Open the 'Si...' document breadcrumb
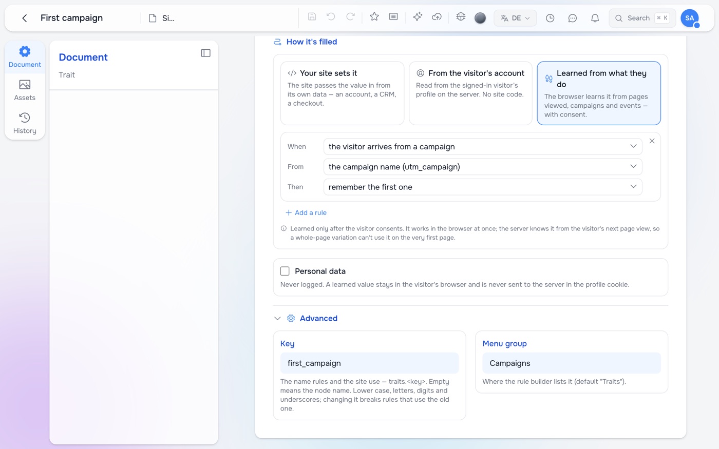Screen dimensions: 719x449 click(x=162, y=18)
